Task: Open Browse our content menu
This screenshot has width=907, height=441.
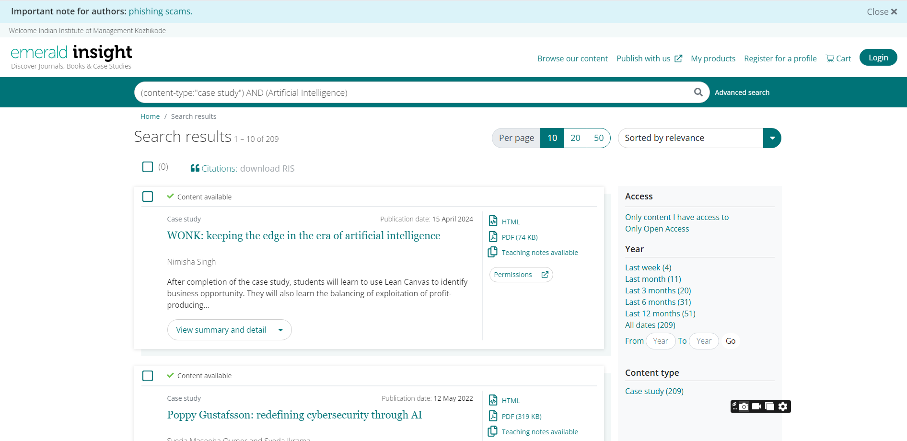Action: pyautogui.click(x=572, y=58)
